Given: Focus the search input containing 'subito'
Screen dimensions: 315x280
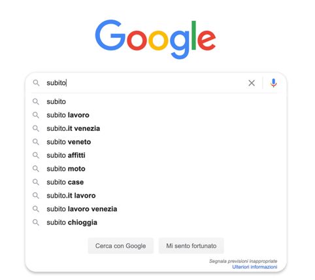Looking at the screenshot, I should 144,83.
